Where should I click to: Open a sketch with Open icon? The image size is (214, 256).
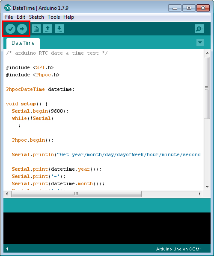click(48, 29)
